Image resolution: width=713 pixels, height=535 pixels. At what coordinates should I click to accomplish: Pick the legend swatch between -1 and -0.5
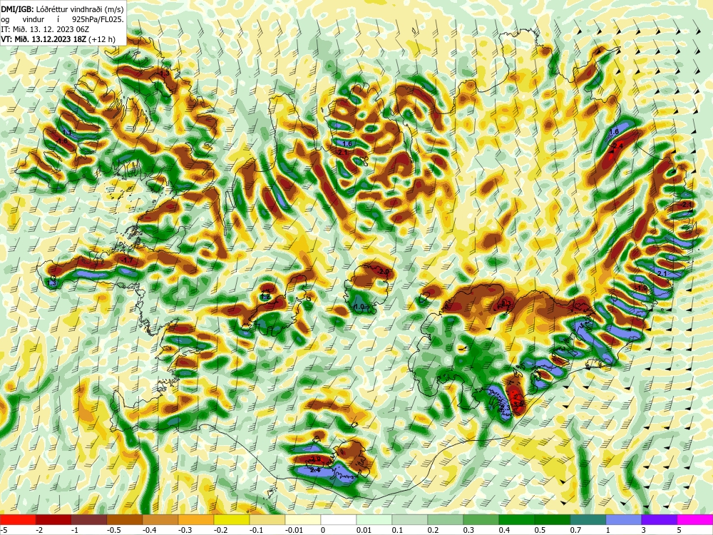click(89, 519)
